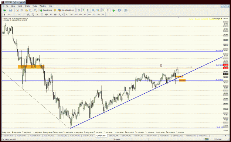Click the Indicators list icon
The width and height of the screenshot is (231, 142).
tap(113, 10)
